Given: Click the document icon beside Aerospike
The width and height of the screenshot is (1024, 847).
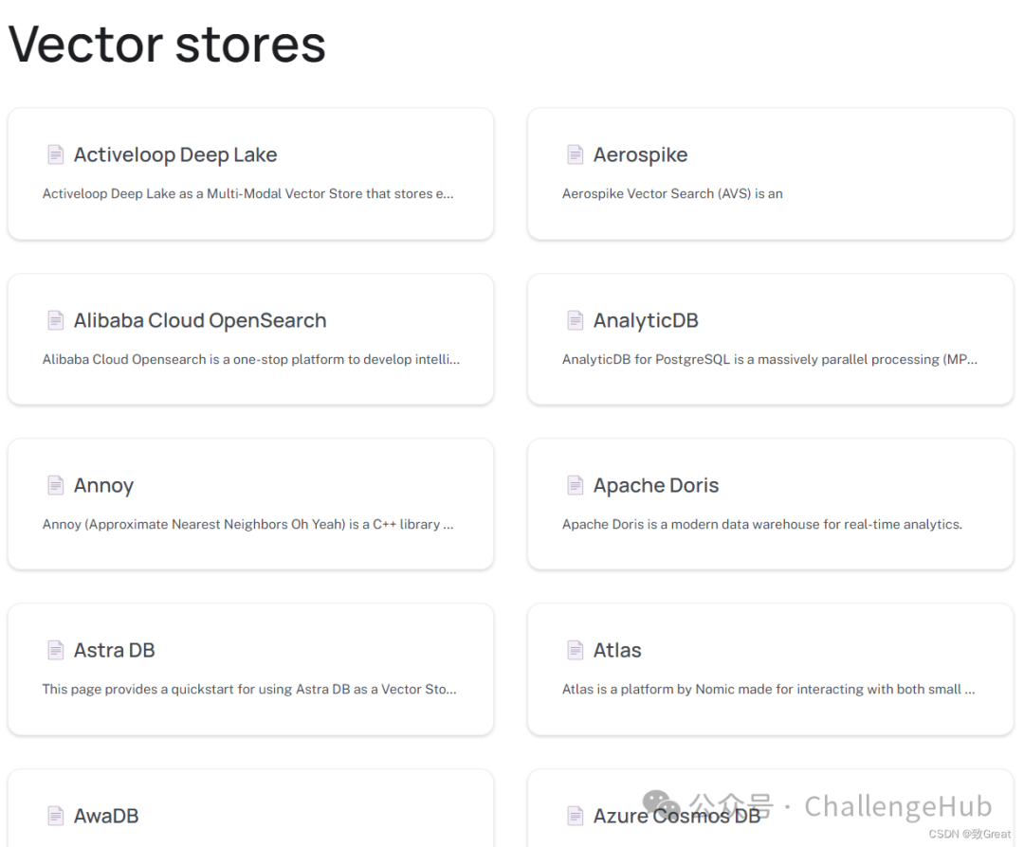Looking at the screenshot, I should 576,154.
